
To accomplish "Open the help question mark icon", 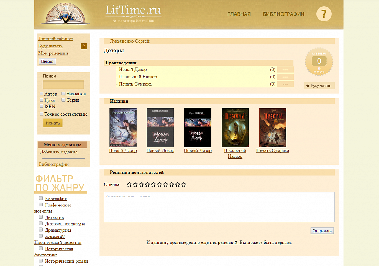I will click(x=323, y=14).
